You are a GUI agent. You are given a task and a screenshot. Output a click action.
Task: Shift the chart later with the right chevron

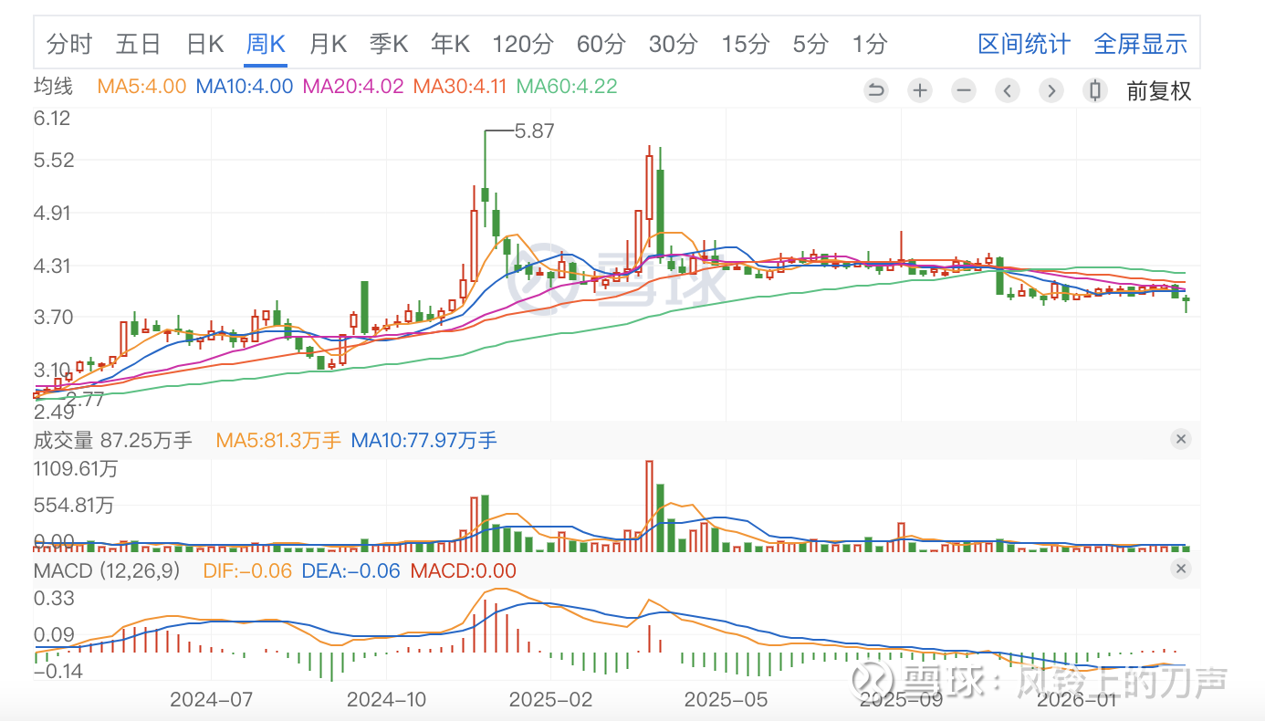click(x=1051, y=90)
